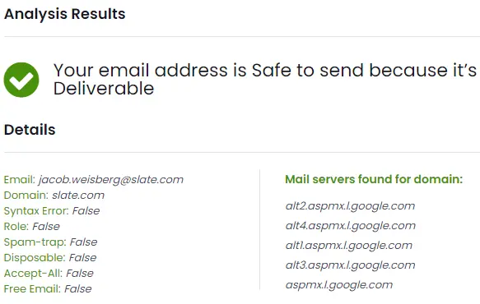
Task: Select the alt1.aspmx.l.google.com mail server
Action: click(x=349, y=246)
